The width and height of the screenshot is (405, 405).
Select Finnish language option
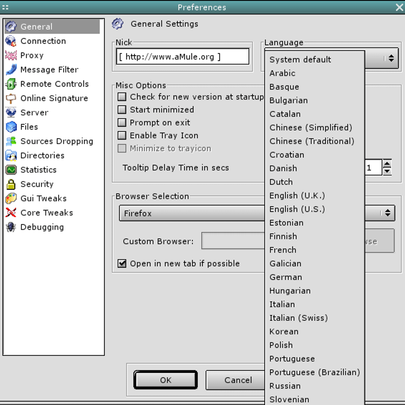[x=315, y=236]
